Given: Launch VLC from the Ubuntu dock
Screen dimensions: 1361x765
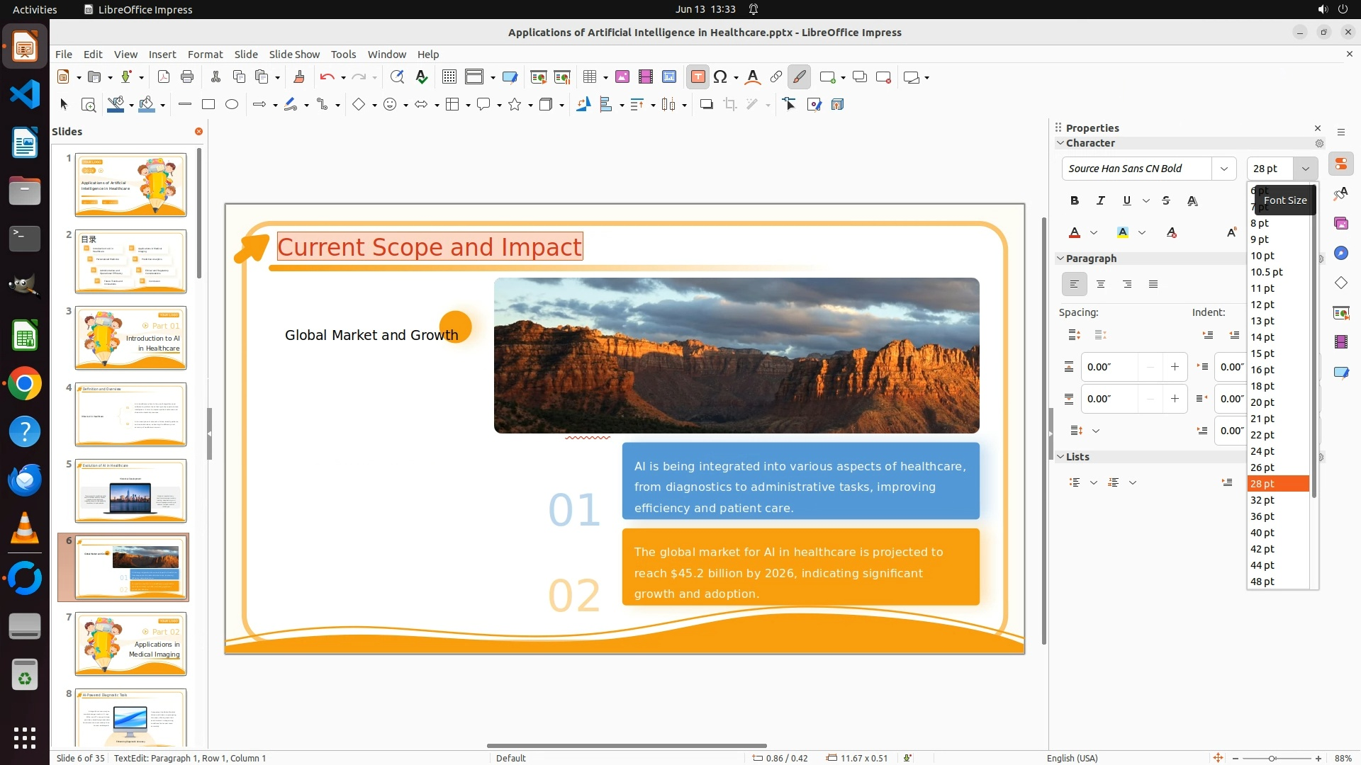Looking at the screenshot, I should [25, 528].
